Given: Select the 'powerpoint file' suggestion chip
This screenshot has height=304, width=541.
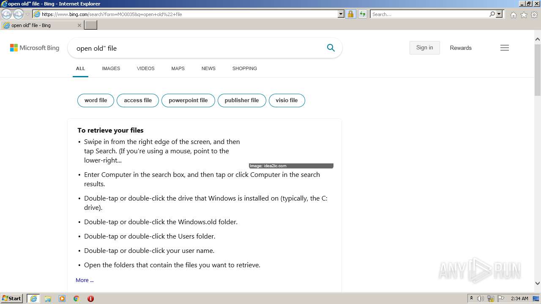Looking at the screenshot, I should (188, 100).
